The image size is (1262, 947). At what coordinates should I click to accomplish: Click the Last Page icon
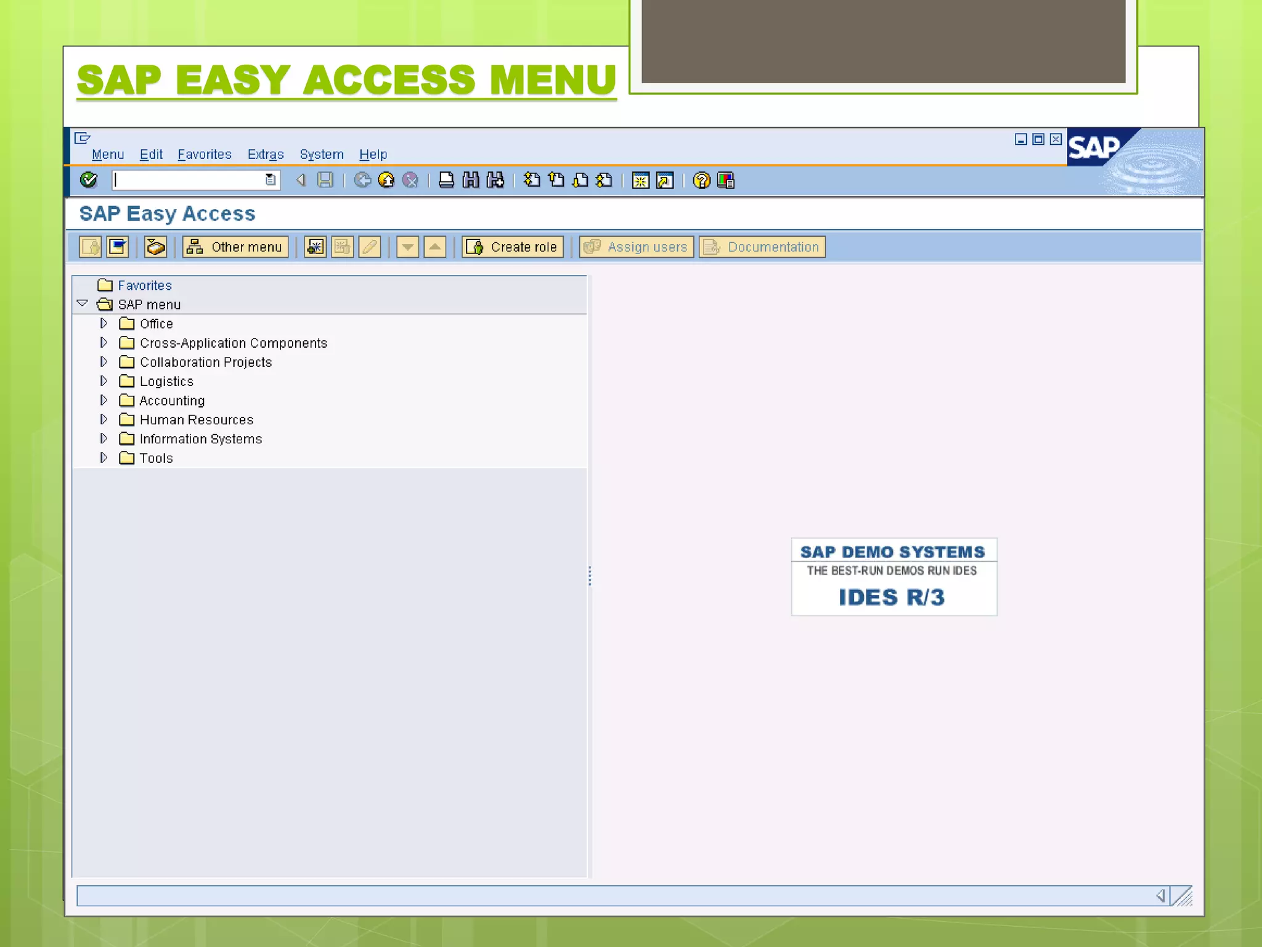[x=605, y=180]
